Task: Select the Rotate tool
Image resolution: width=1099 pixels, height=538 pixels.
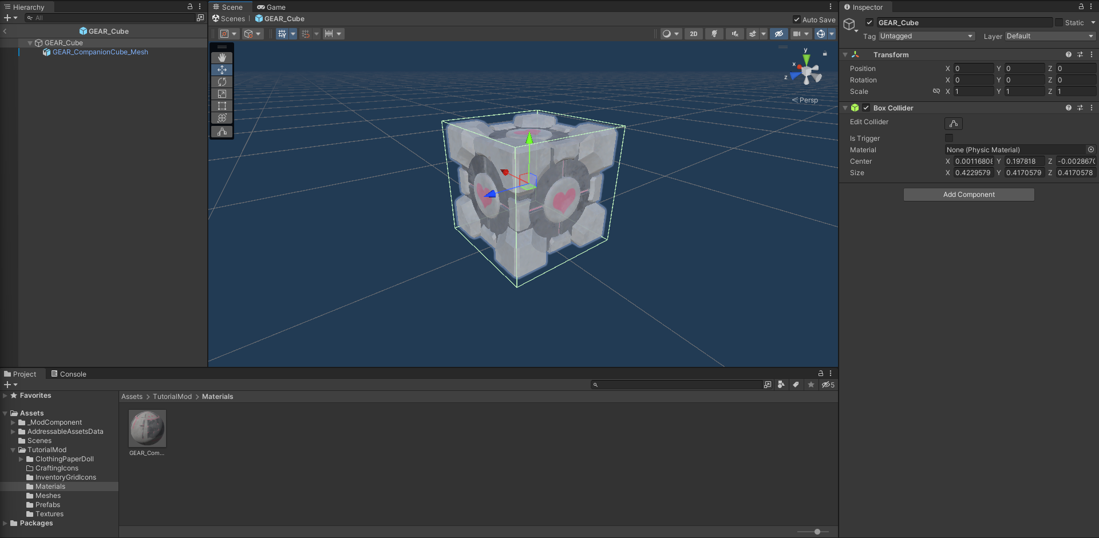Action: pyautogui.click(x=222, y=82)
